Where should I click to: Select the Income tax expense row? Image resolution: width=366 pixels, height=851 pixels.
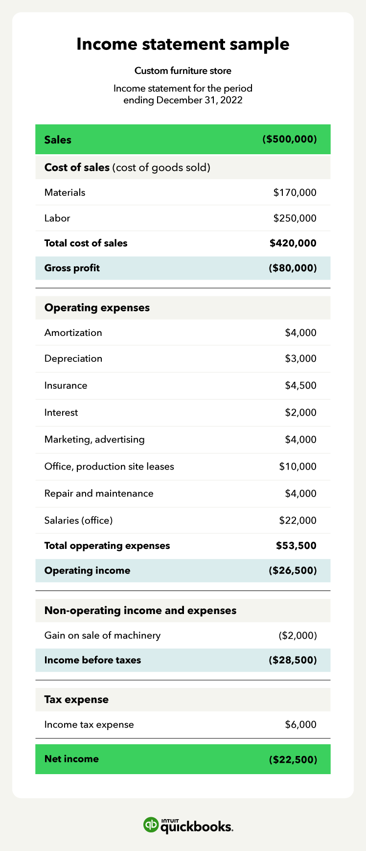pyautogui.click(x=183, y=724)
